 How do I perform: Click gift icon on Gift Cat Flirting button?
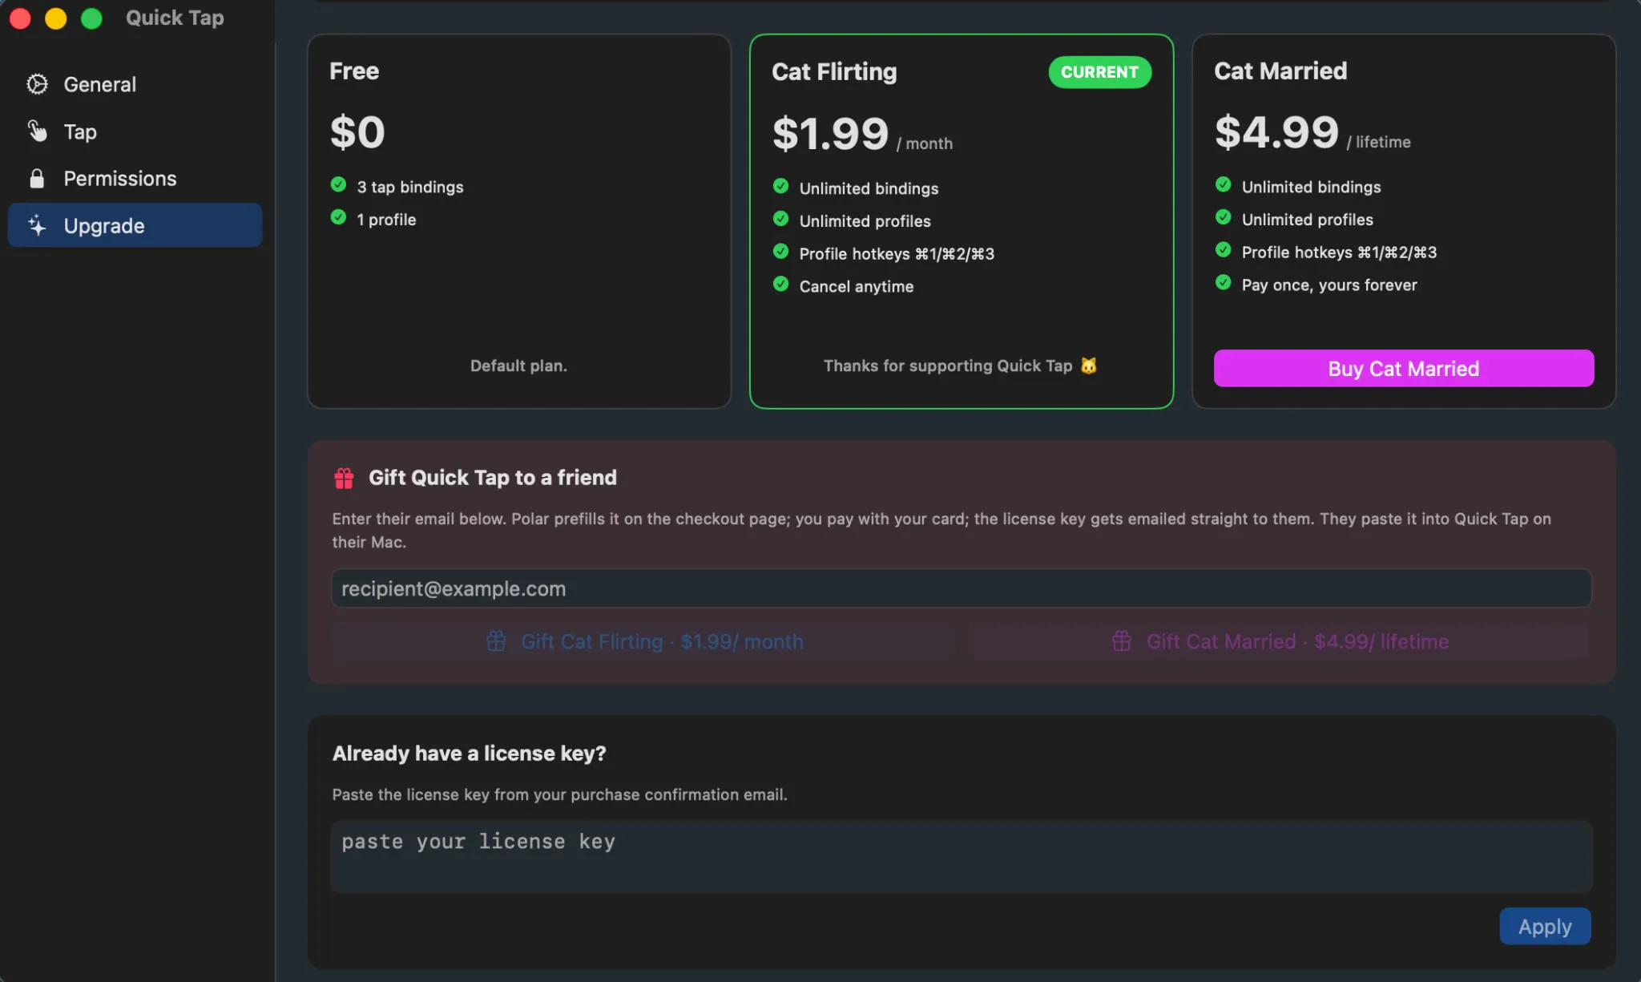click(496, 641)
